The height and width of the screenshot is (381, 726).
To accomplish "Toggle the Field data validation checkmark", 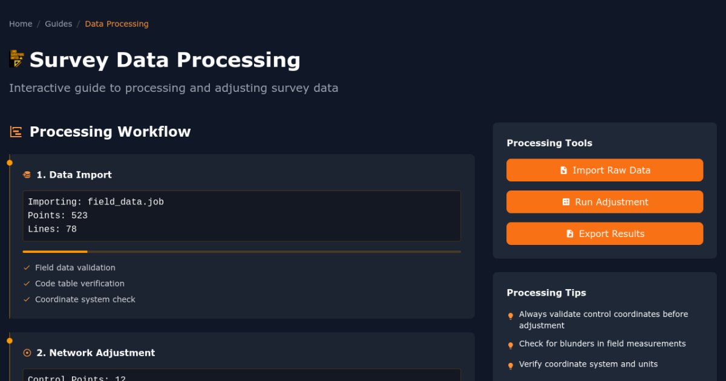I will click(26, 267).
